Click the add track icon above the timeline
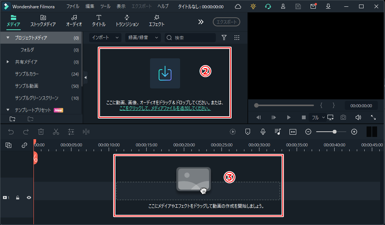 tap(8, 145)
